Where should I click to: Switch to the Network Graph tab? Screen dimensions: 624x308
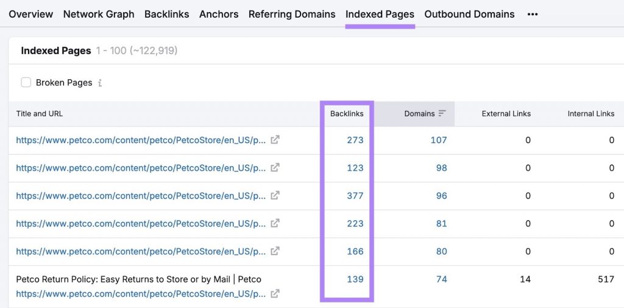[x=99, y=15]
